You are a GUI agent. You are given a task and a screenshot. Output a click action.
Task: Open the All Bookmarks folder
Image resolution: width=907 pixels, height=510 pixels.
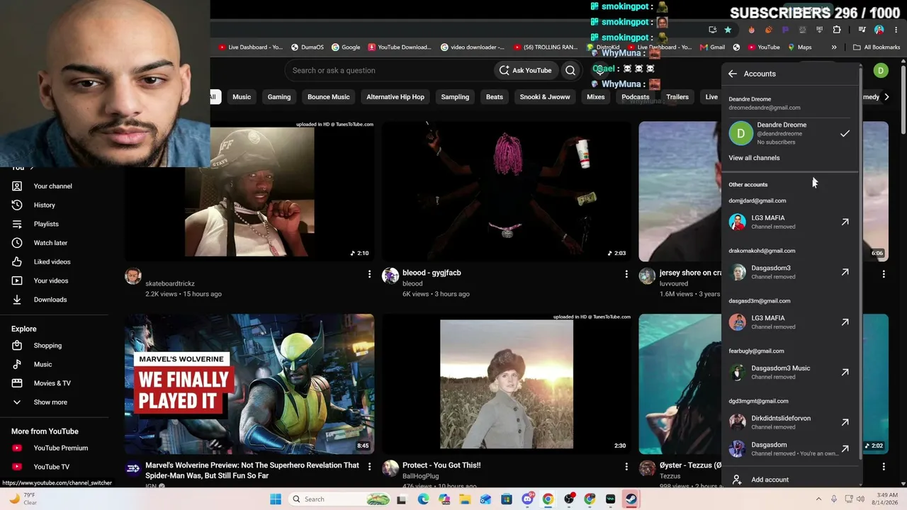(877, 47)
